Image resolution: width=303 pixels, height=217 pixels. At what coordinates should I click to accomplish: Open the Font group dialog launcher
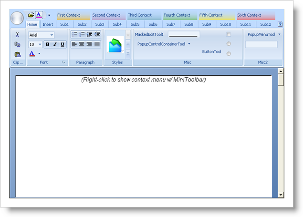tap(63, 62)
